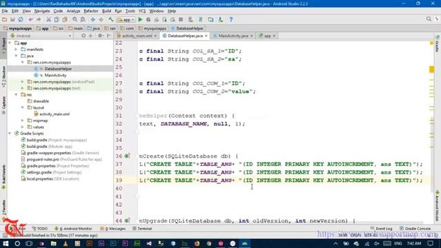Click the SDK Manager toolbar icon
Screen dimensions: 441x248
(220, 19)
